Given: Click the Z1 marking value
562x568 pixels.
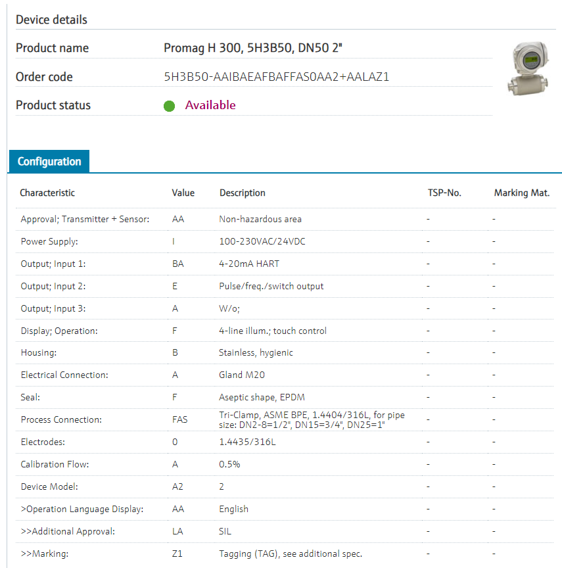Looking at the screenshot, I should [177, 554].
